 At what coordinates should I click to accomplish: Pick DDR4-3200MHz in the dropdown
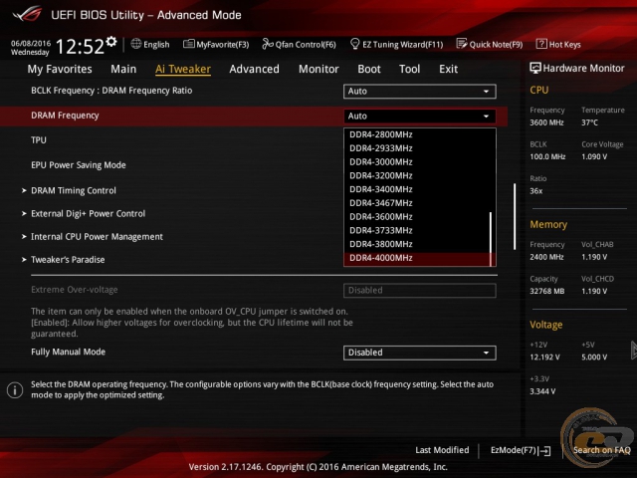click(x=416, y=176)
